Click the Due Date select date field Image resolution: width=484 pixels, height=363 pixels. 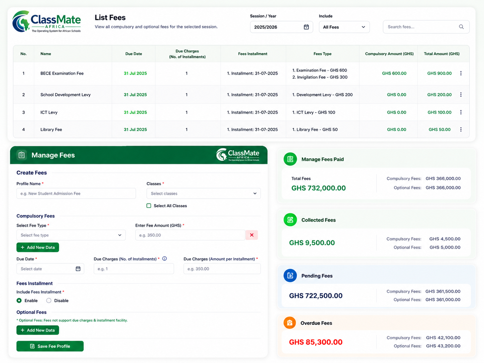pyautogui.click(x=50, y=269)
